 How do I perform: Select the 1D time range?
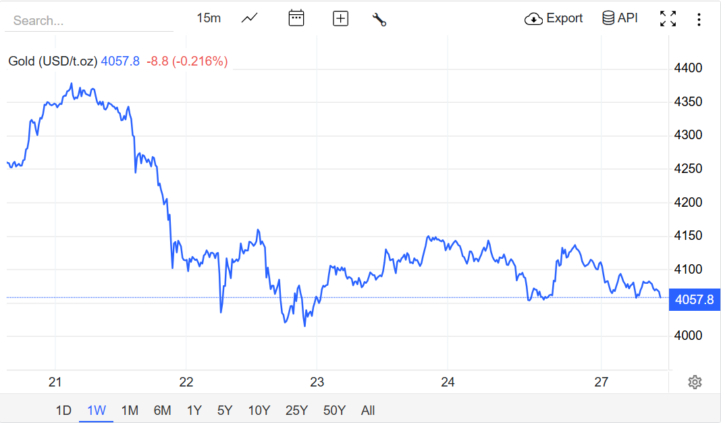pos(63,410)
